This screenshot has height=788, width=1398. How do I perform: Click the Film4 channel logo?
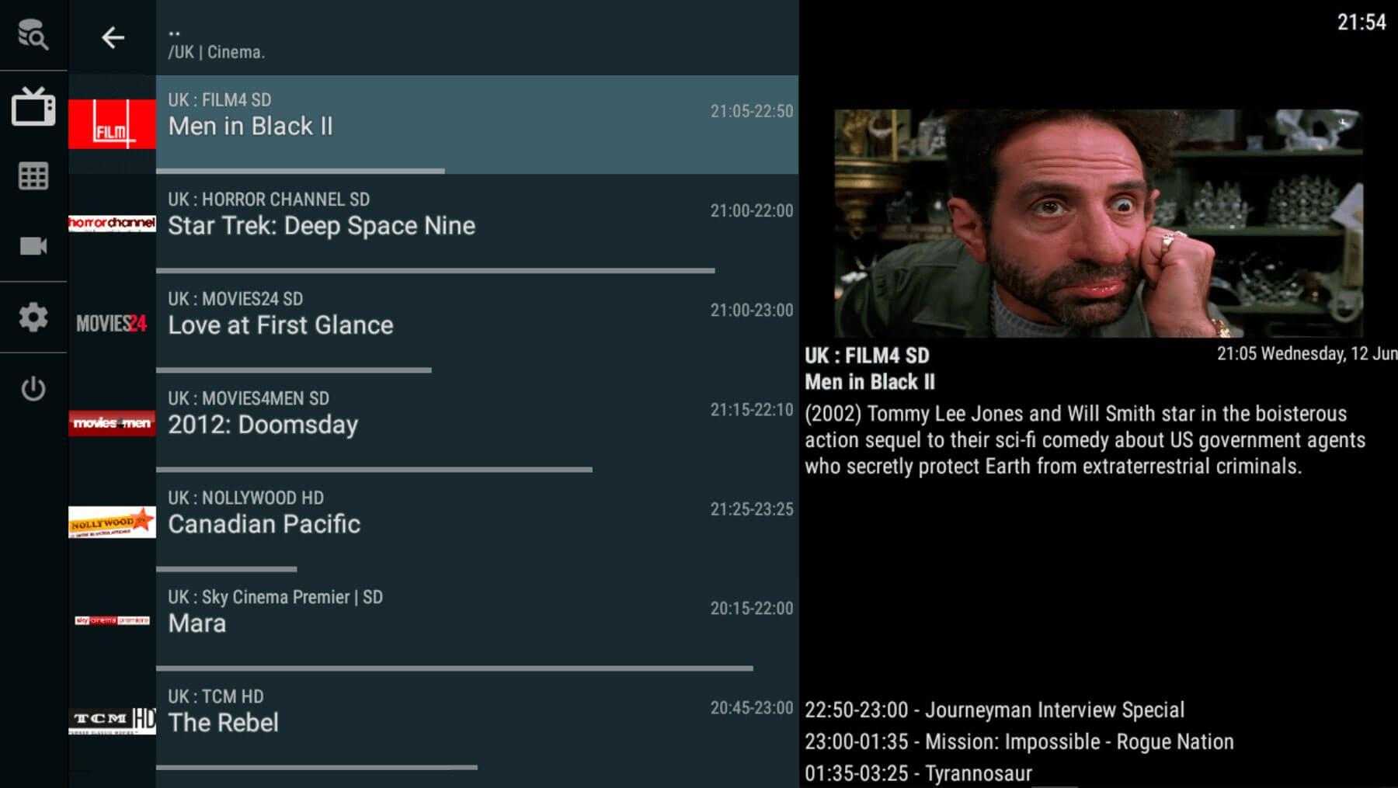112,124
